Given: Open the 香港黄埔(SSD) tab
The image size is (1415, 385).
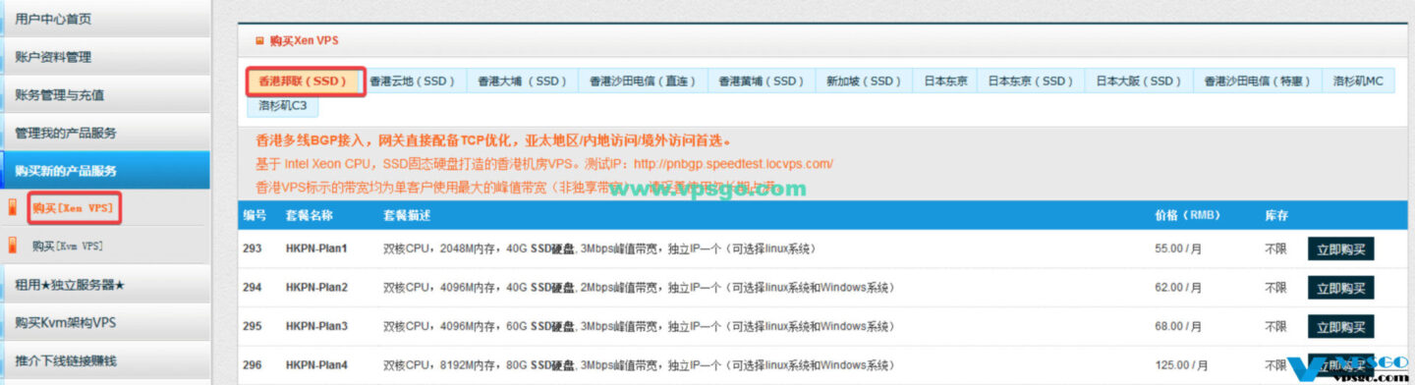Looking at the screenshot, I should [x=761, y=81].
